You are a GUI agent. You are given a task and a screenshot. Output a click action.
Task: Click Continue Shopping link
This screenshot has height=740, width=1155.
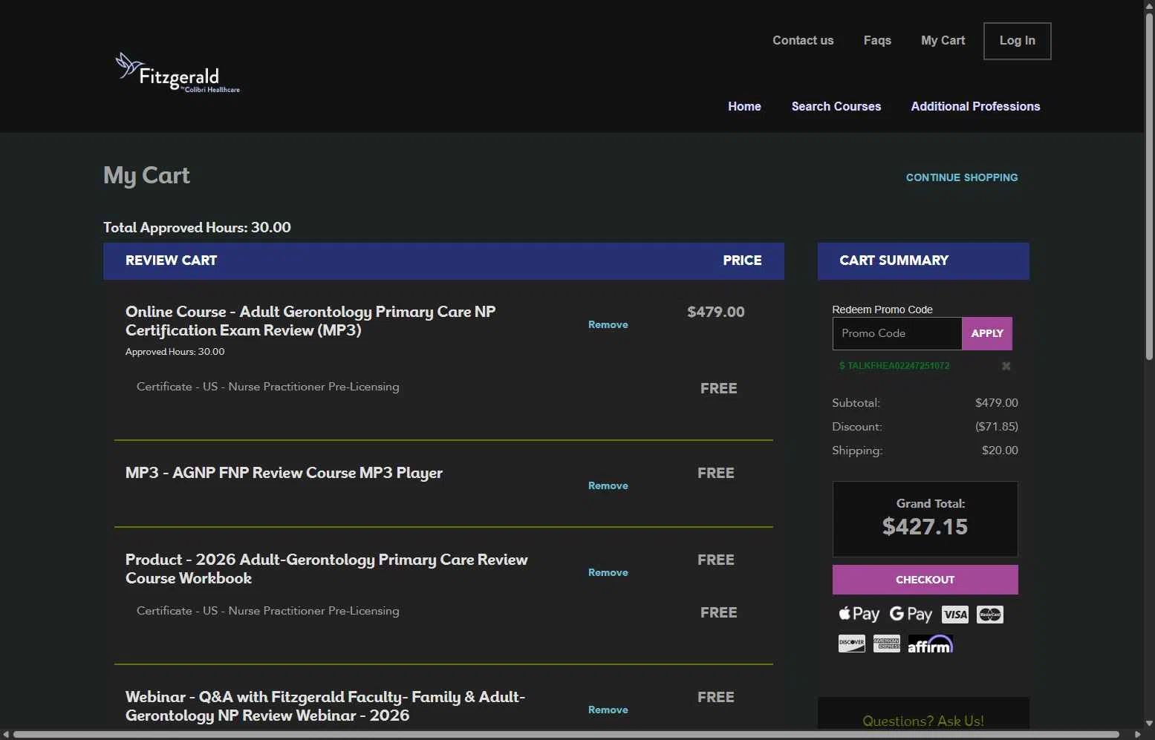(962, 177)
